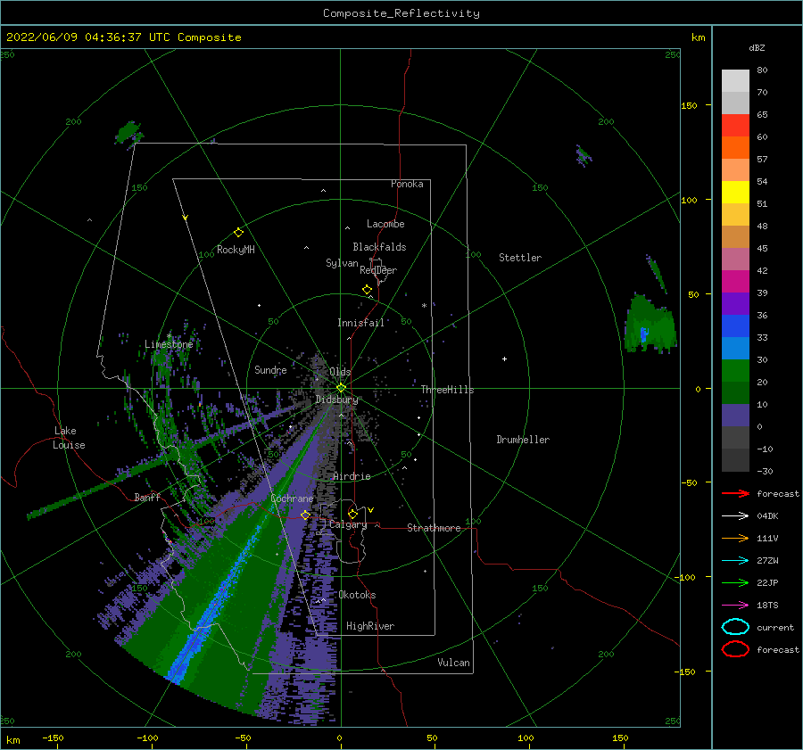Click the Cochrane town label
Viewport: 803px width, 750px height.
292,499
